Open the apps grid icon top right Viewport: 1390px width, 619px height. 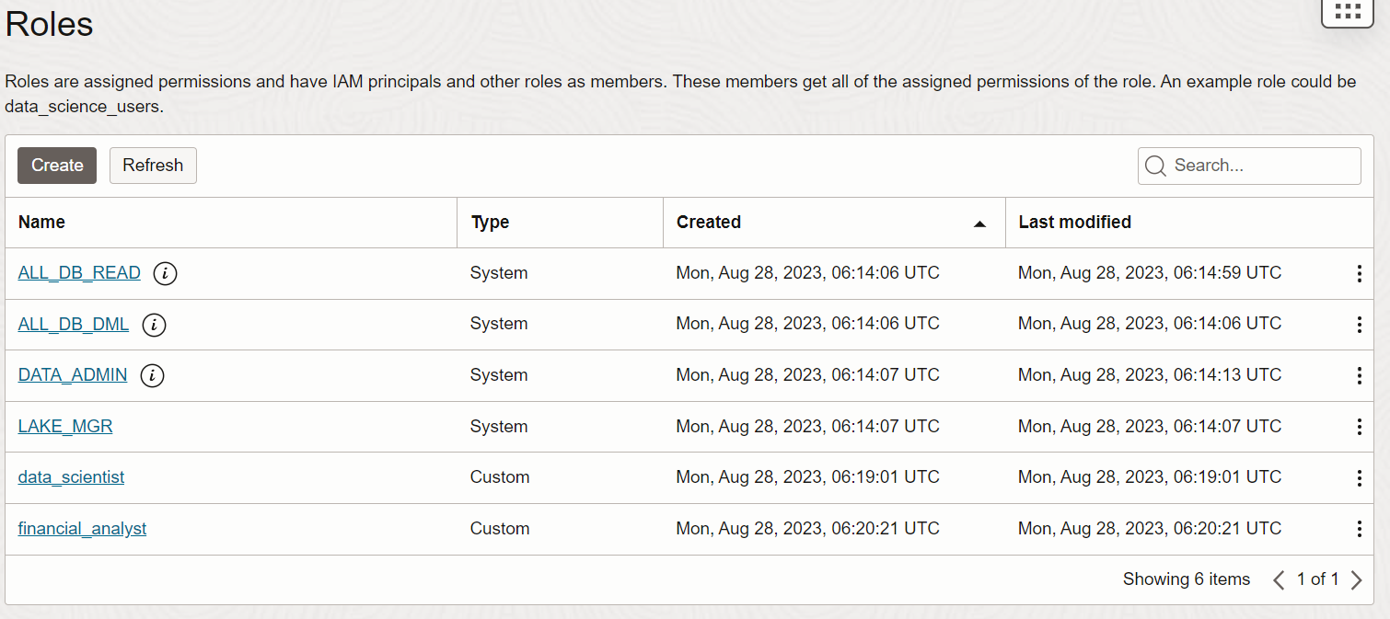1347,12
